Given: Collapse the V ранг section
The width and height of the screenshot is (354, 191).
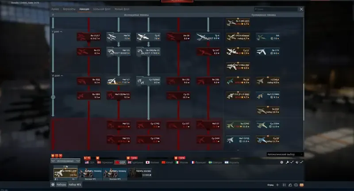Looking at the screenshot, I should point(57,31).
